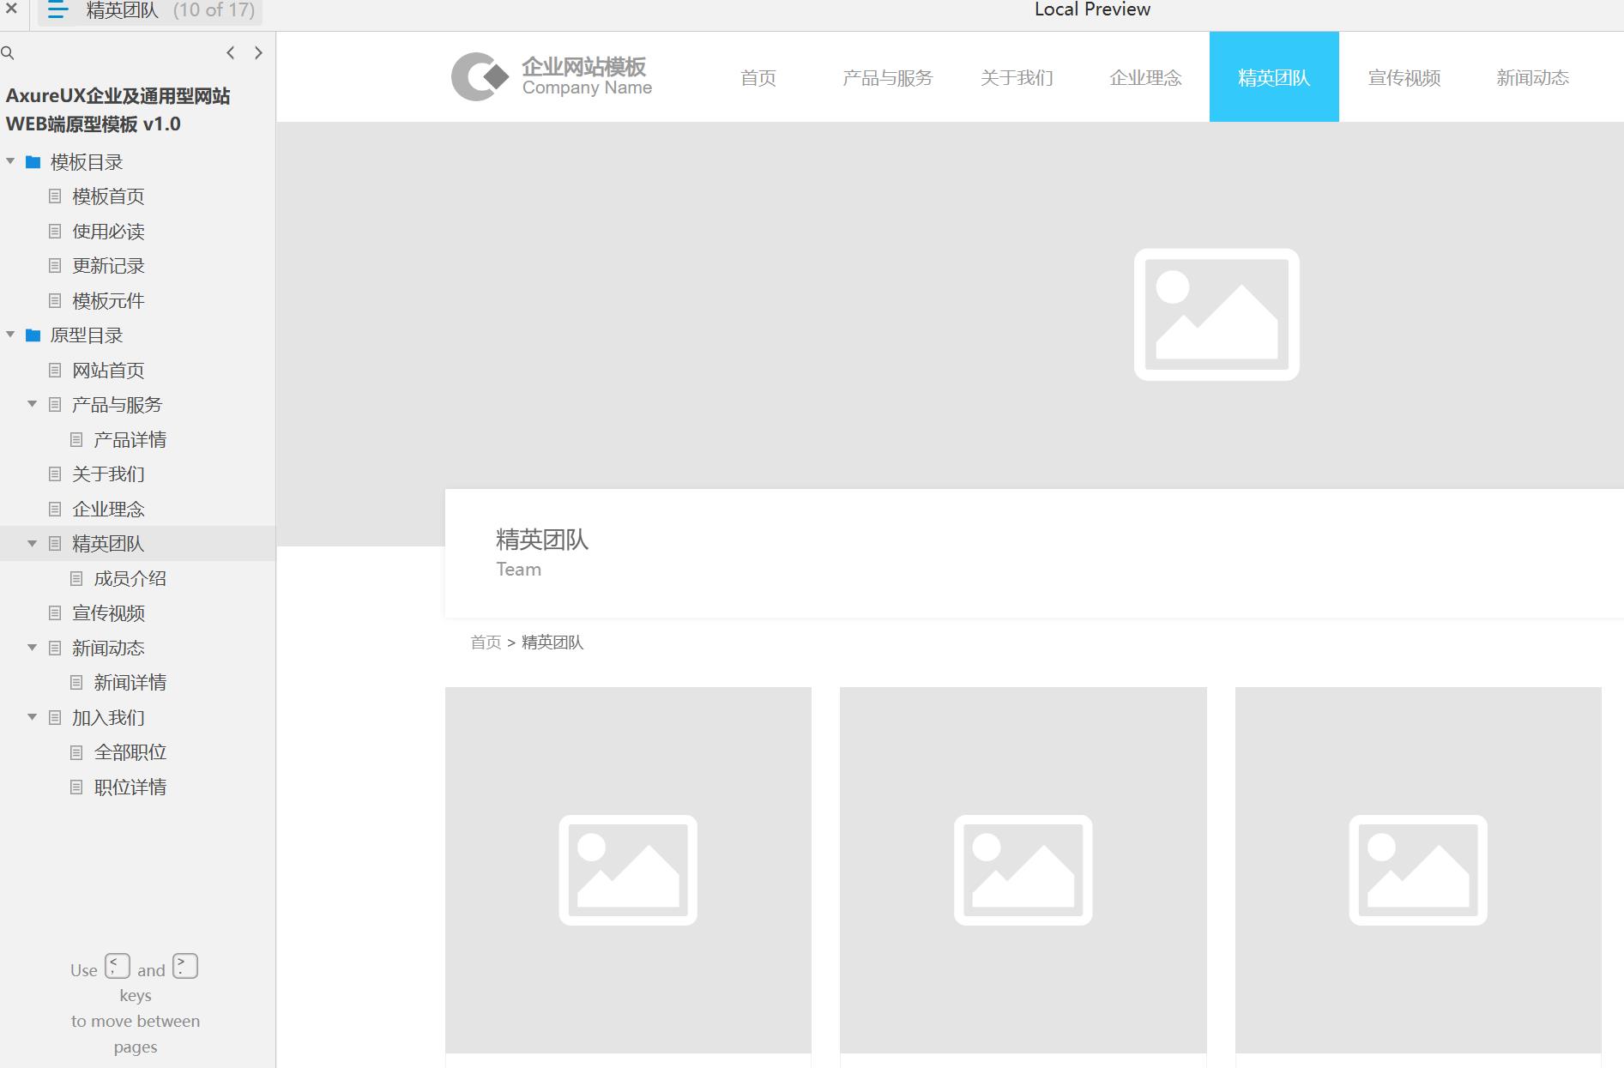Click the 模板目录 folder icon

click(x=33, y=162)
